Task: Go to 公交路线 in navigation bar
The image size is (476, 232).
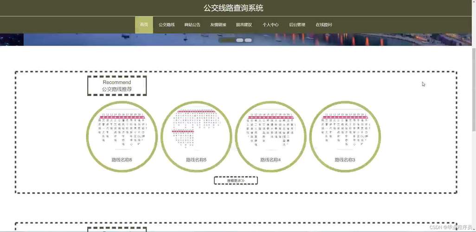Action: pyautogui.click(x=167, y=25)
